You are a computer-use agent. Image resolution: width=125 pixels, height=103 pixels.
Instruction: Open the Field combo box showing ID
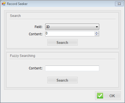72,27
